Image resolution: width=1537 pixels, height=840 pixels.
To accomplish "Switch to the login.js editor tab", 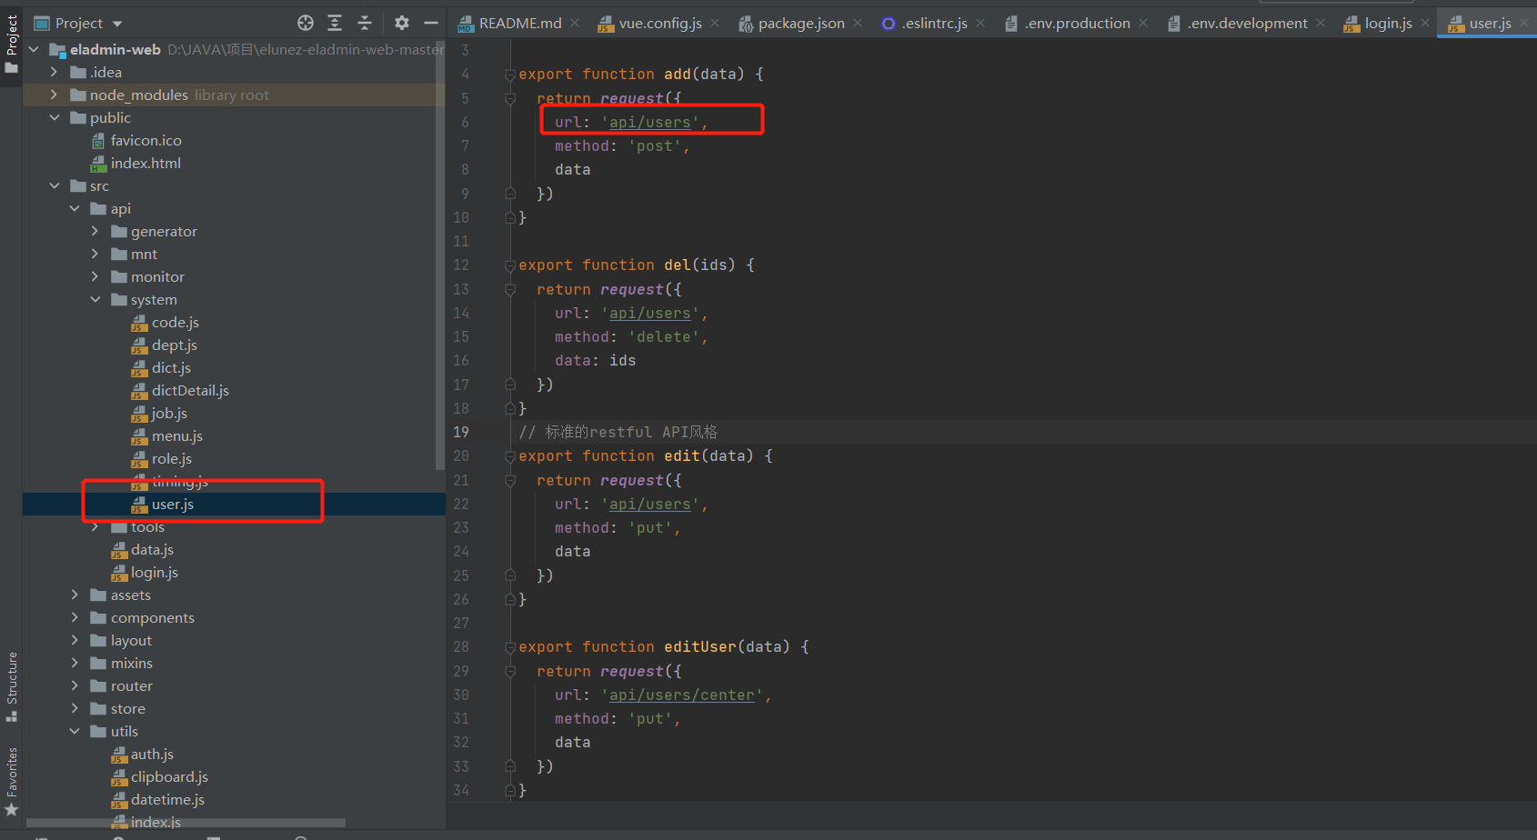I will pos(1388,23).
